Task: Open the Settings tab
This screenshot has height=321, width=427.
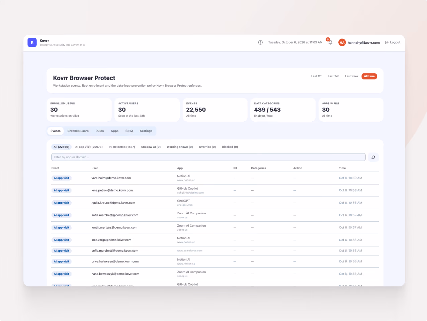Action: (146, 131)
